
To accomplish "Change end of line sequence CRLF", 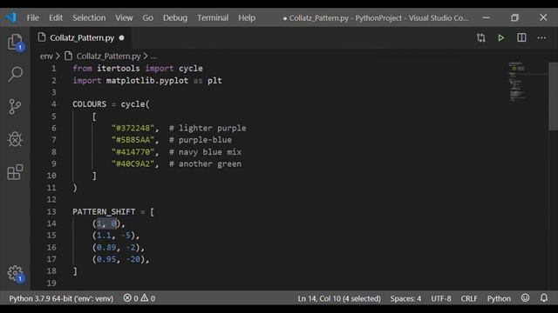I will point(469,298).
